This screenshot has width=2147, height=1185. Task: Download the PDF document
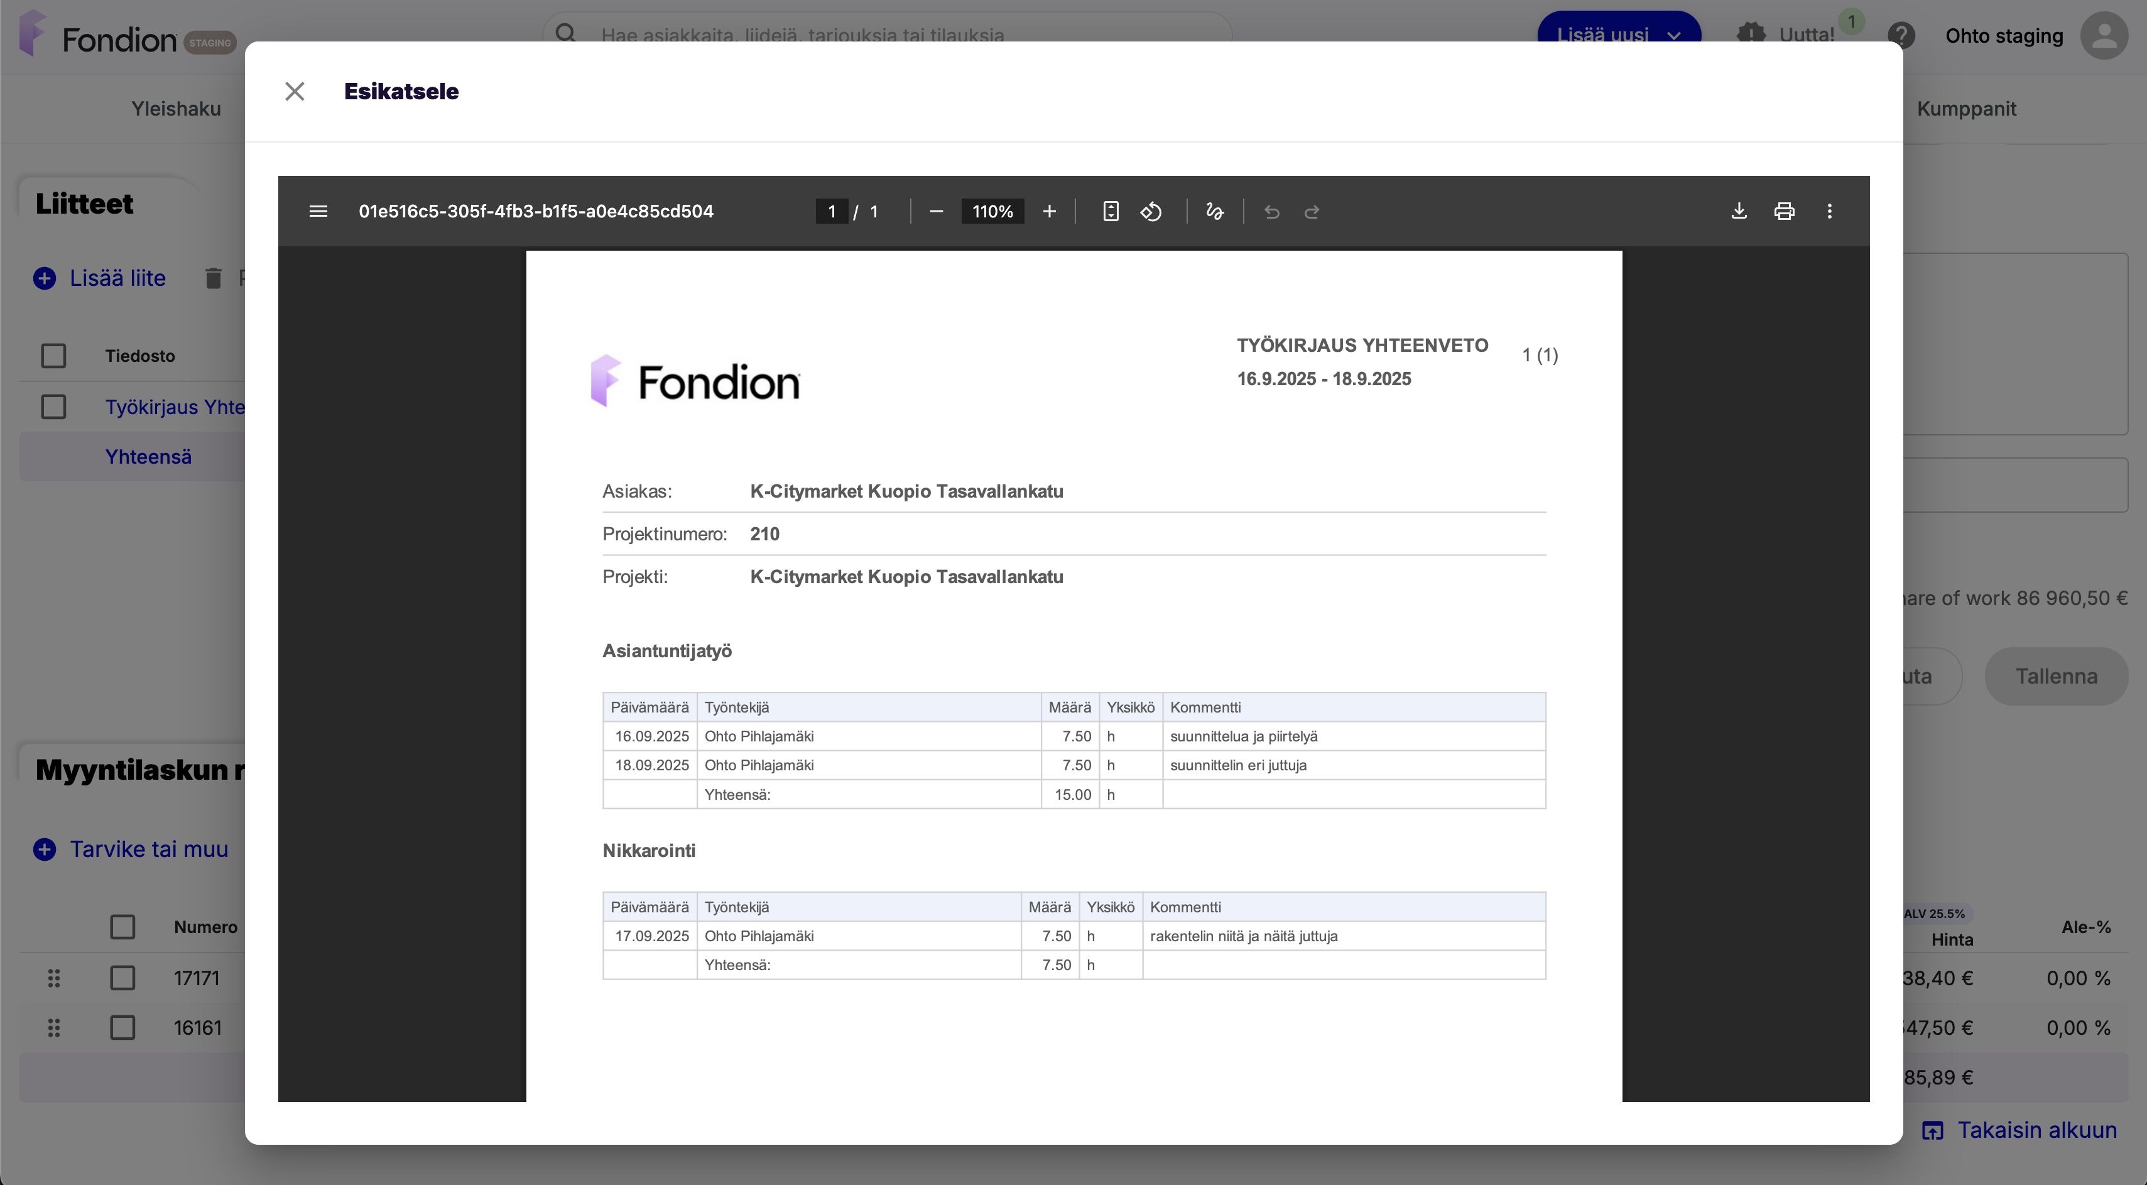1739,212
